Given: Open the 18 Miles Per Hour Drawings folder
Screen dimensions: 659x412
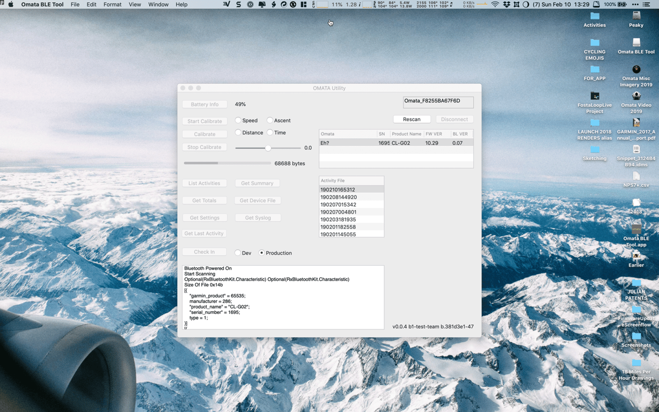Looking at the screenshot, I should 636,363.
